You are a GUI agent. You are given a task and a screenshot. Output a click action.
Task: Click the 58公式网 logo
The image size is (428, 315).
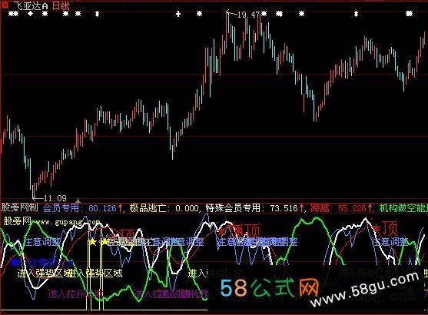click(x=270, y=287)
